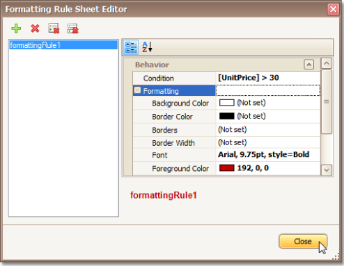
Task: Select formattingRule1 in the rules list
Action: pyautogui.click(x=63, y=45)
